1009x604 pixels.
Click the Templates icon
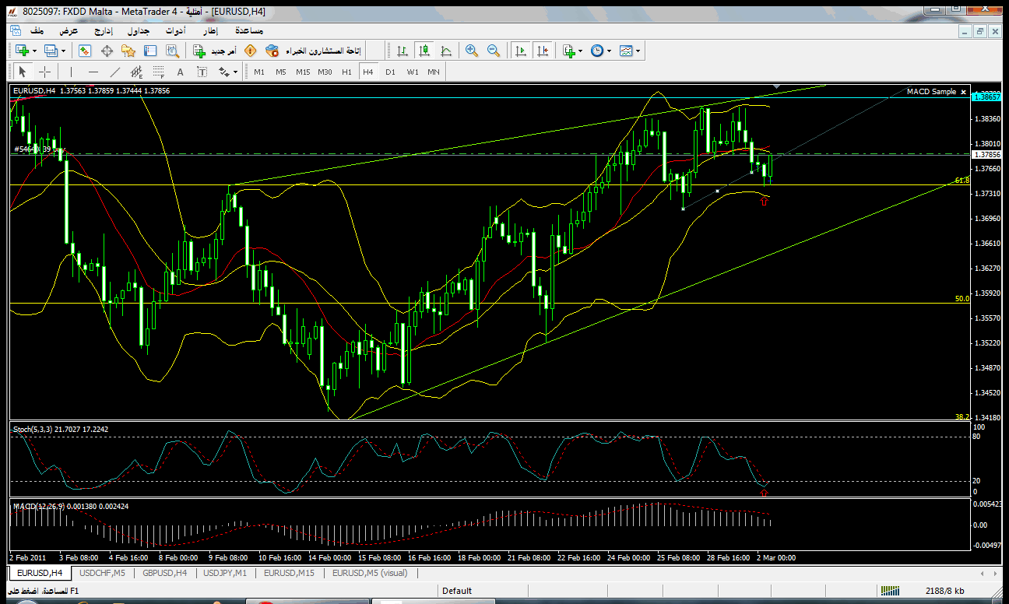click(x=627, y=51)
